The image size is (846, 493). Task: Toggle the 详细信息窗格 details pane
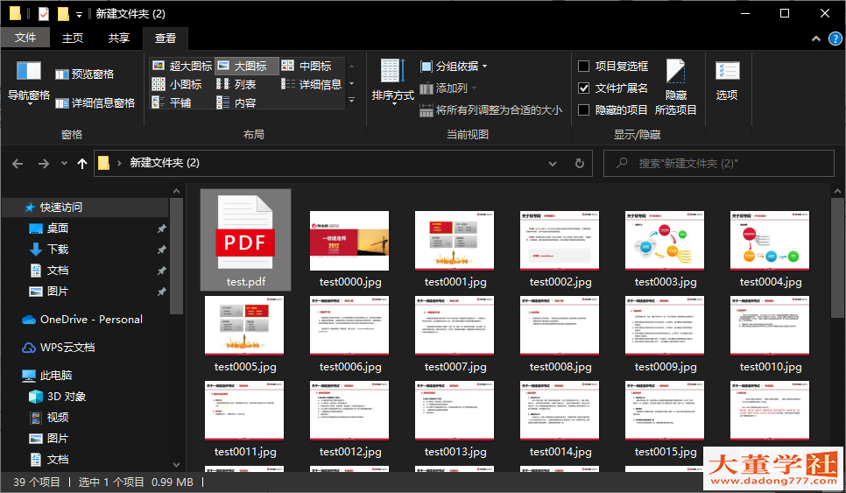coord(95,102)
